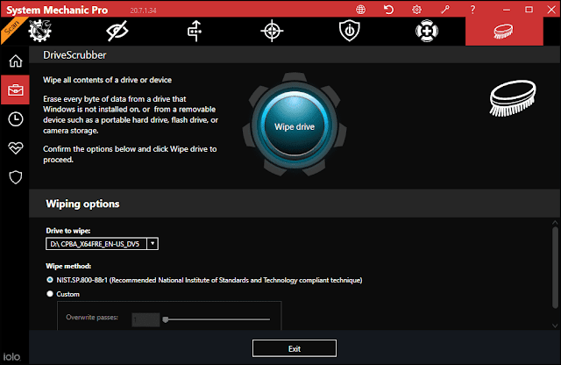Click the wiping options scrollbar up arrow

point(555,223)
